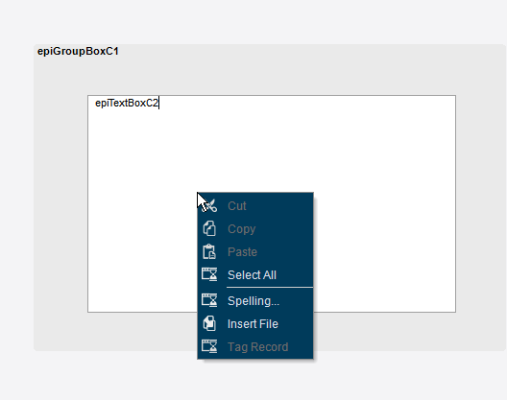
Task: Click the text 'epiTextBoxC2' in the text box
Action: 127,103
